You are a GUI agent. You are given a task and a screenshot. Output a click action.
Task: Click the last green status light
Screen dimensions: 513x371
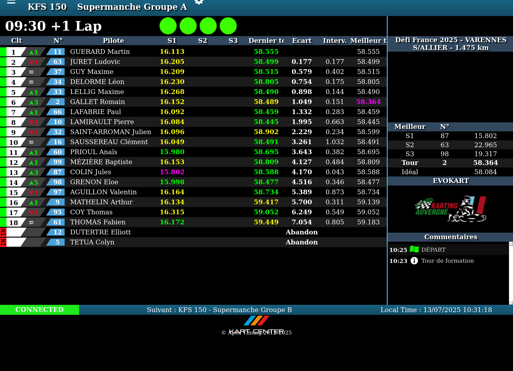tap(228, 26)
